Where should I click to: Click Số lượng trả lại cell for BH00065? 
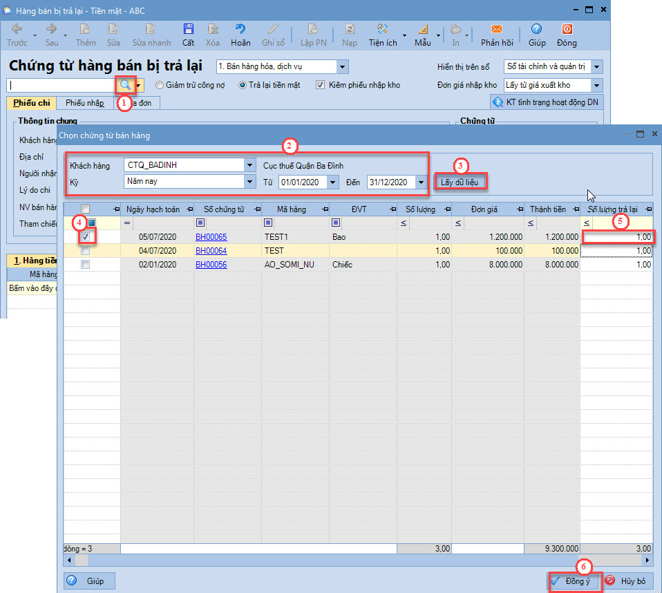tap(617, 237)
